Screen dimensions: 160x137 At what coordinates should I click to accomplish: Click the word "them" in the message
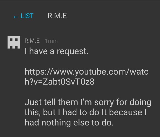click(68, 102)
